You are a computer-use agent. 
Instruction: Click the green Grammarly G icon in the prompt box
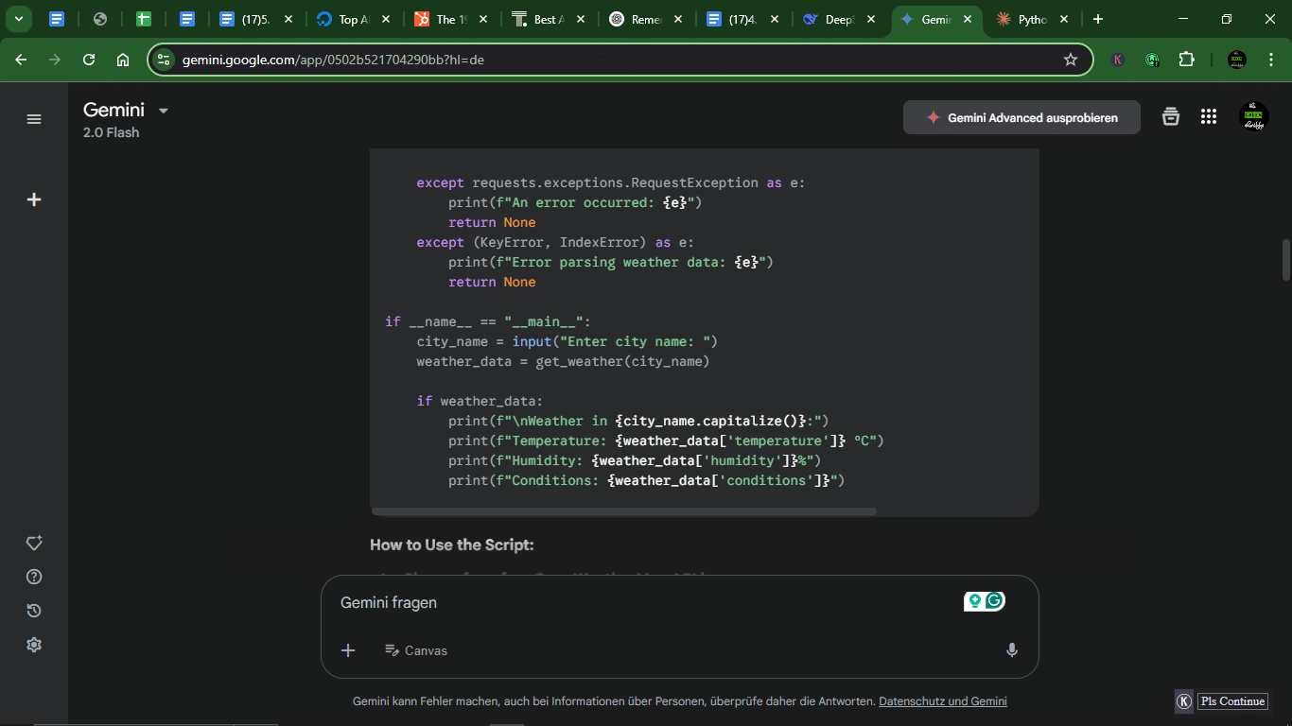[x=994, y=600]
